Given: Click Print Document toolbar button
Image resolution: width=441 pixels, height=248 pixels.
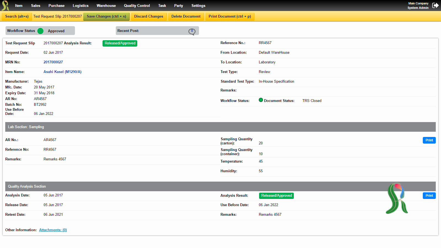Looking at the screenshot, I should [x=230, y=17].
